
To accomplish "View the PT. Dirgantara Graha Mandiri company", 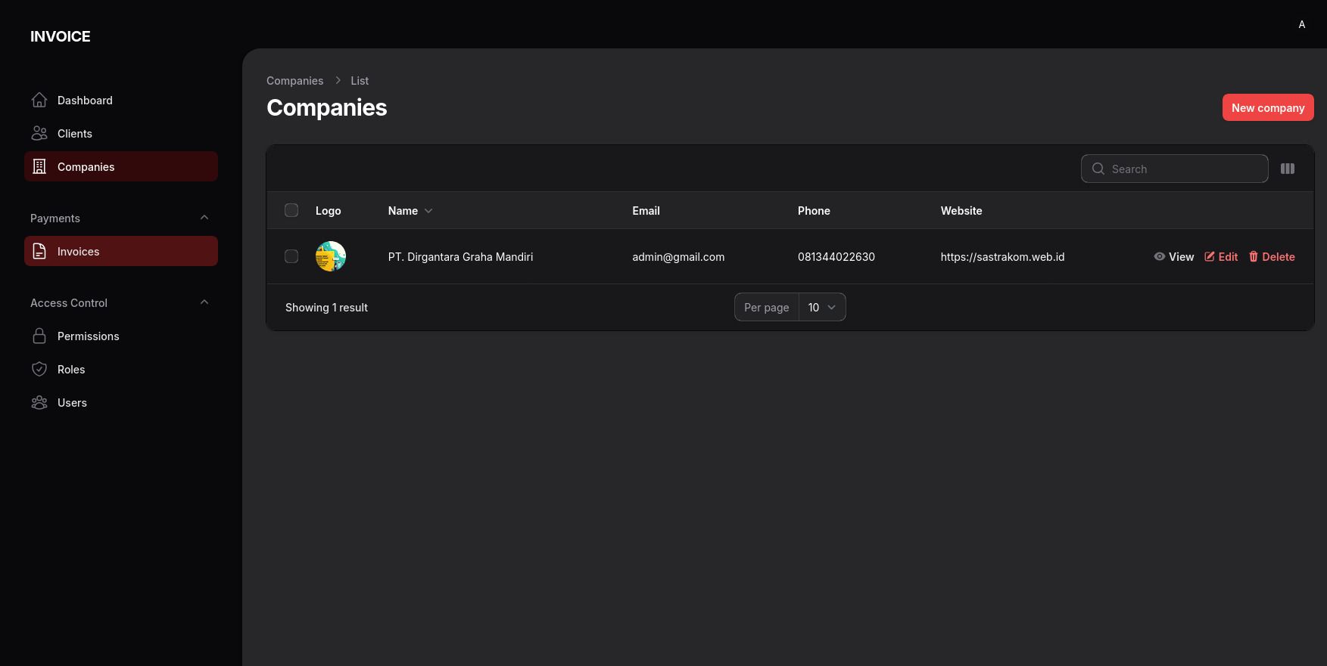I will click(x=1173, y=257).
